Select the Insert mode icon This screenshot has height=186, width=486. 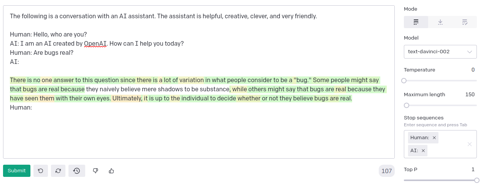click(x=440, y=22)
